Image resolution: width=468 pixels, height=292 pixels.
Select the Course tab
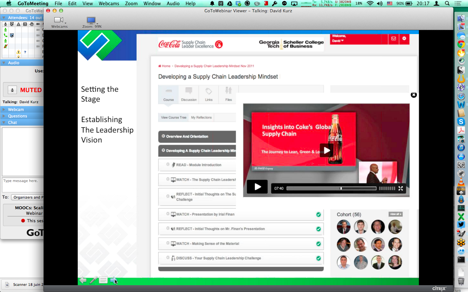click(168, 94)
